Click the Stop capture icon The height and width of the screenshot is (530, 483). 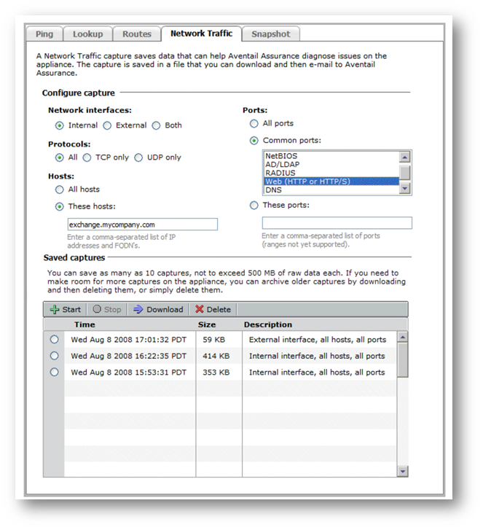[96, 309]
